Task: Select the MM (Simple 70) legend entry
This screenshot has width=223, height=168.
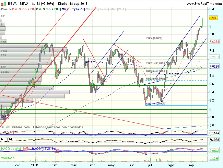Action: click(x=73, y=9)
